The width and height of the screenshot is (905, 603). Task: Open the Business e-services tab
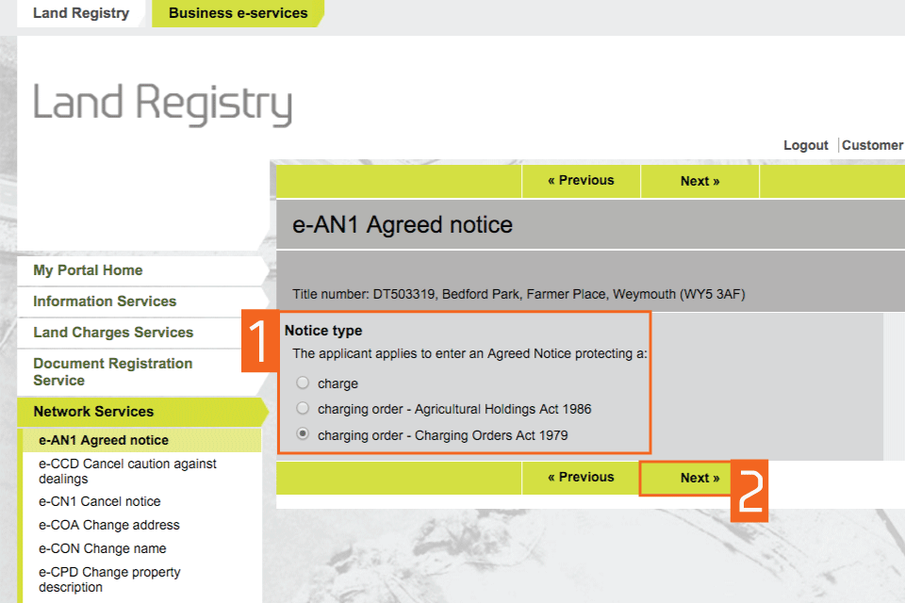238,13
